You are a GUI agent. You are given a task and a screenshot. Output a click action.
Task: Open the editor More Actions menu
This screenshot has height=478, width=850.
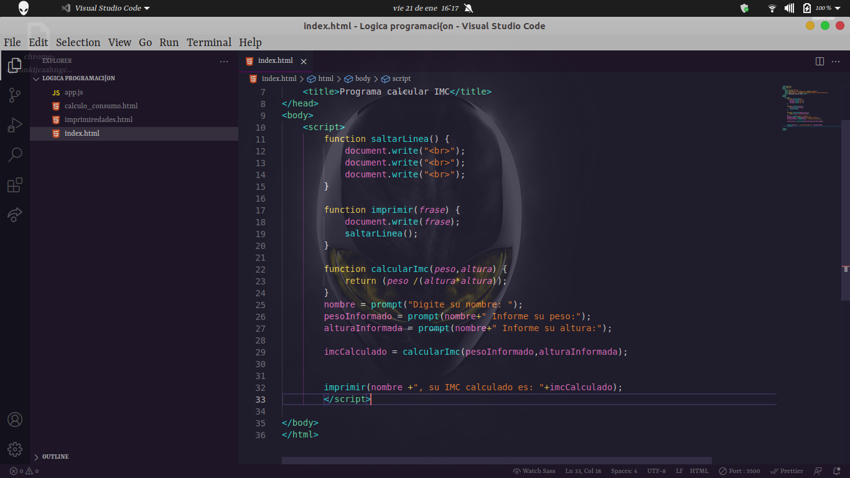tap(837, 61)
